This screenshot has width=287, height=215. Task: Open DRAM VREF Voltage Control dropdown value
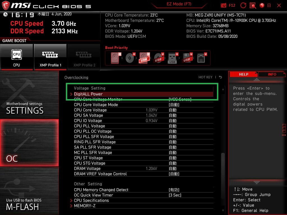(174, 174)
